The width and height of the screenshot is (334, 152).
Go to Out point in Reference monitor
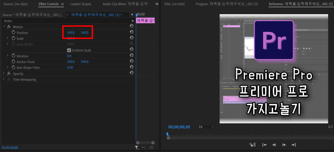[293, 145]
